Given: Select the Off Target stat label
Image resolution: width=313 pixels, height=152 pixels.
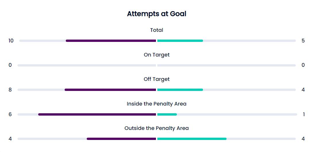Looking at the screenshot, I should tap(156, 79).
